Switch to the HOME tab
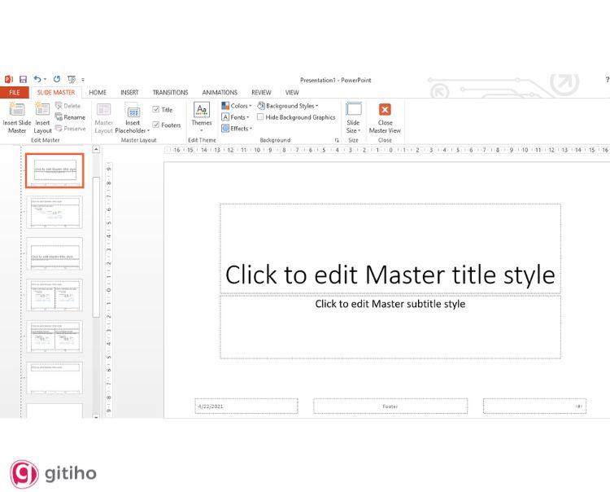This screenshot has height=492, width=610. click(x=98, y=92)
